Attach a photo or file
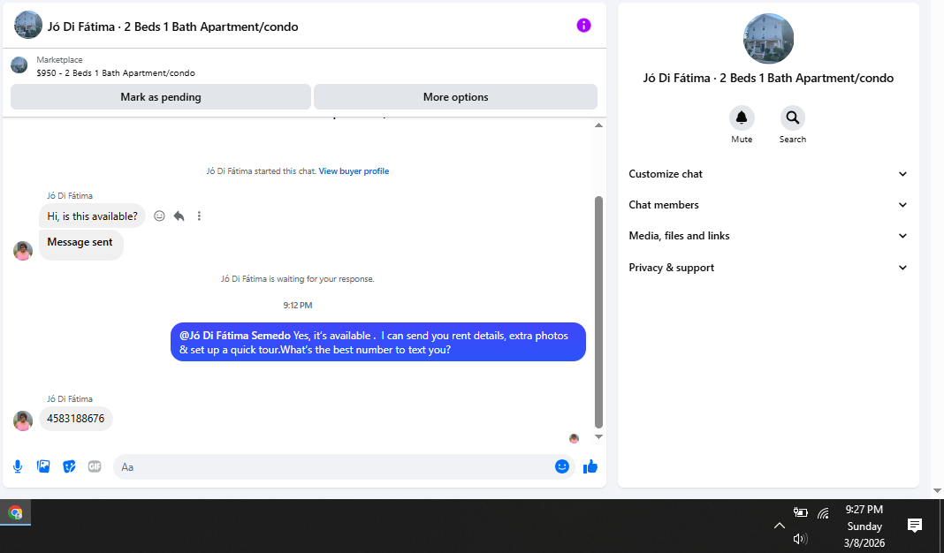Image resolution: width=944 pixels, height=553 pixels. pos(43,466)
